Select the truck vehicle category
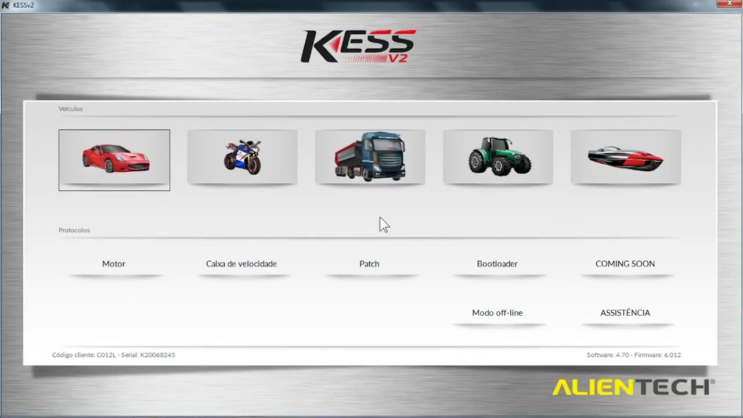The image size is (743, 418). [x=370, y=157]
